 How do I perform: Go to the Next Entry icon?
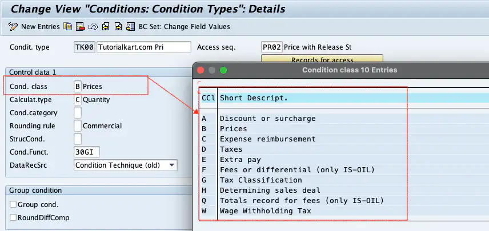(118, 26)
